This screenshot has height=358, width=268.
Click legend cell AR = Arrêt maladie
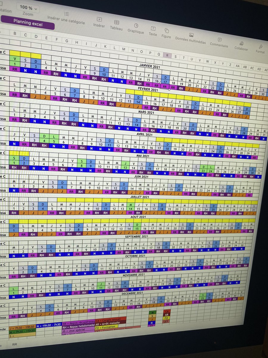[110, 324]
